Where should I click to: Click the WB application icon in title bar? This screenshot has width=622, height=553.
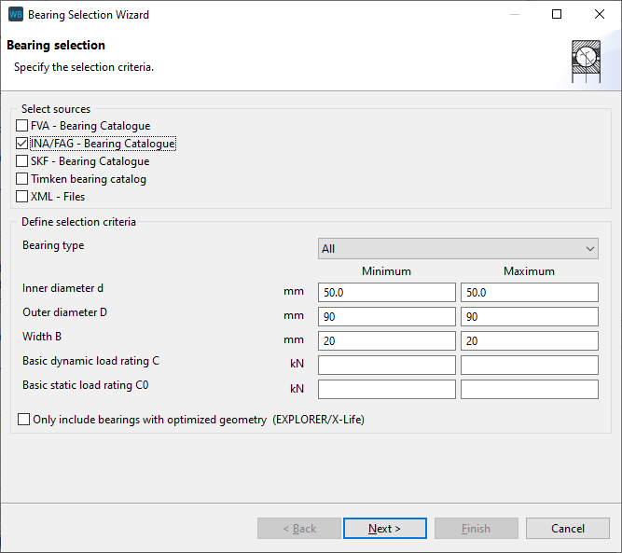coord(15,15)
